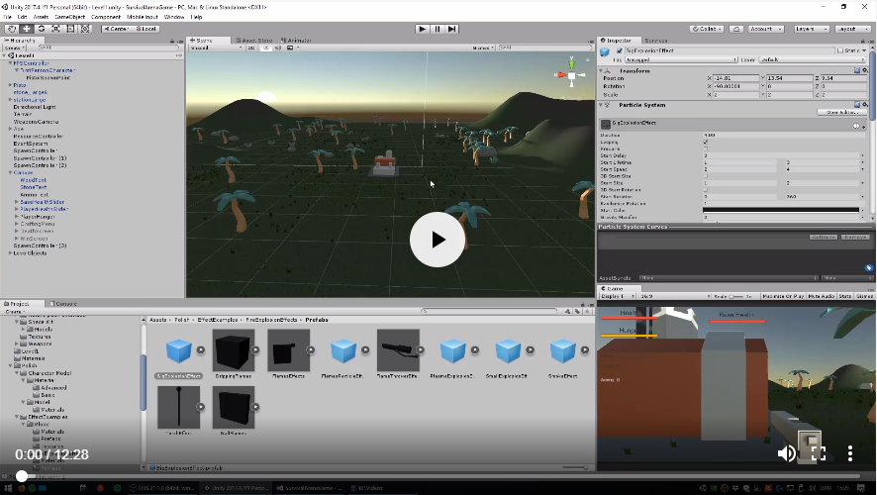Image resolution: width=877 pixels, height=495 pixels.
Task: Select the Rect transform tool
Action: [x=70, y=29]
